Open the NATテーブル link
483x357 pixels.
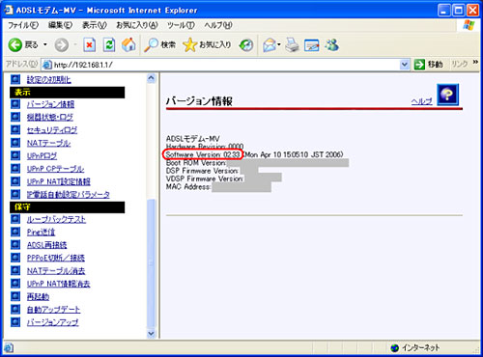(48, 143)
